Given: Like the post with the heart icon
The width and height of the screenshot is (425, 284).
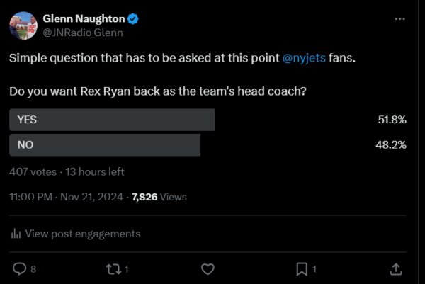Looking at the screenshot, I should tap(208, 269).
